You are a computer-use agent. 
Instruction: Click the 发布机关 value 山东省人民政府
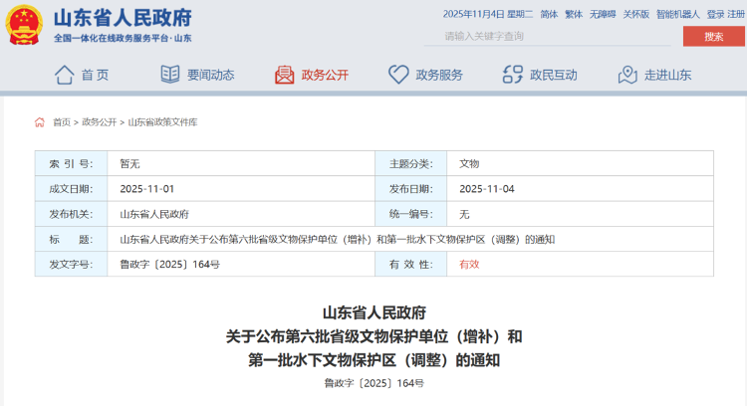154,214
